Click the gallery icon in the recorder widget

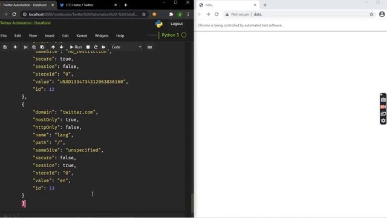coord(383,114)
